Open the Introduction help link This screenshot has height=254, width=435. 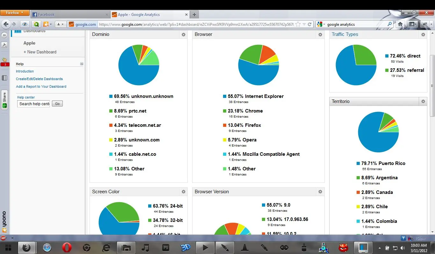(25, 71)
